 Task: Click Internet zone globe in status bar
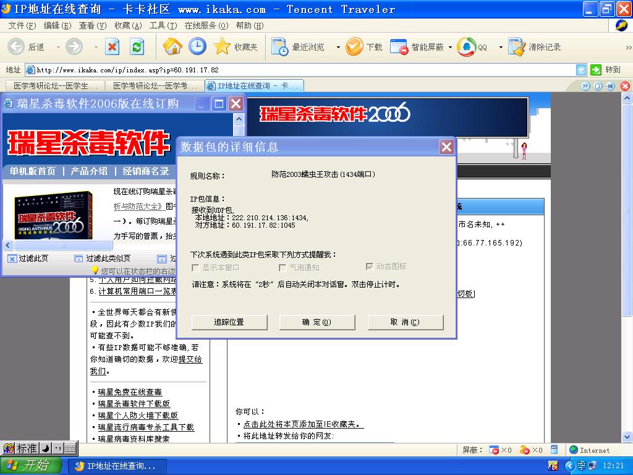coord(573,450)
